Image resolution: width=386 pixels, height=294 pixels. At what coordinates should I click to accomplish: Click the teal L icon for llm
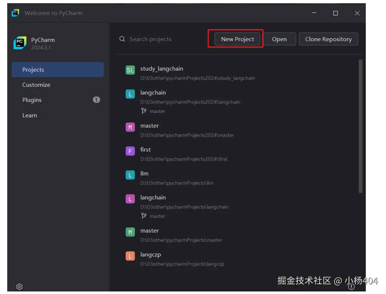[x=130, y=175]
